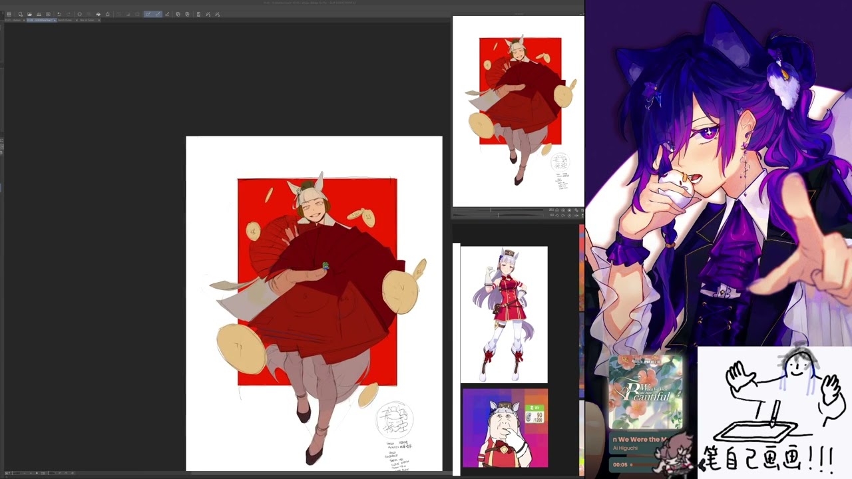
Task: Undo the last stroke with Undo arrow
Action: (59, 14)
